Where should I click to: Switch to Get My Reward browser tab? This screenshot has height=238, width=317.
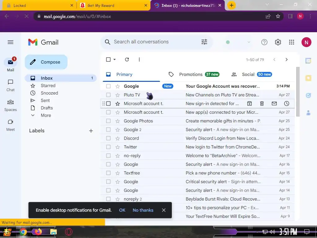tap(113, 6)
